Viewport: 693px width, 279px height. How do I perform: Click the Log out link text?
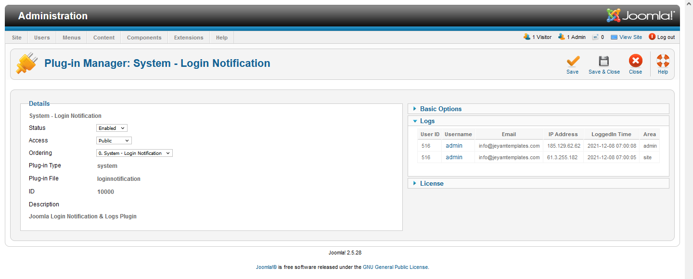pos(666,37)
